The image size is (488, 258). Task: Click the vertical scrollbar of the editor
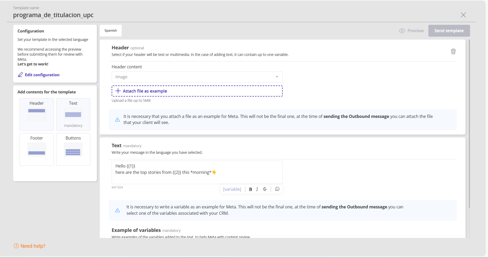pos(469,124)
